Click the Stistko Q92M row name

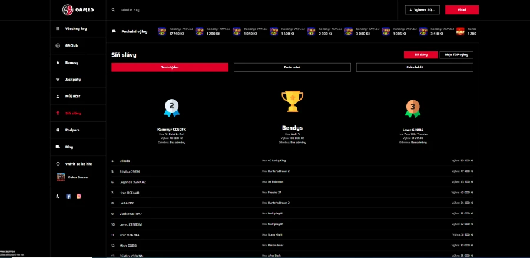[x=130, y=171]
